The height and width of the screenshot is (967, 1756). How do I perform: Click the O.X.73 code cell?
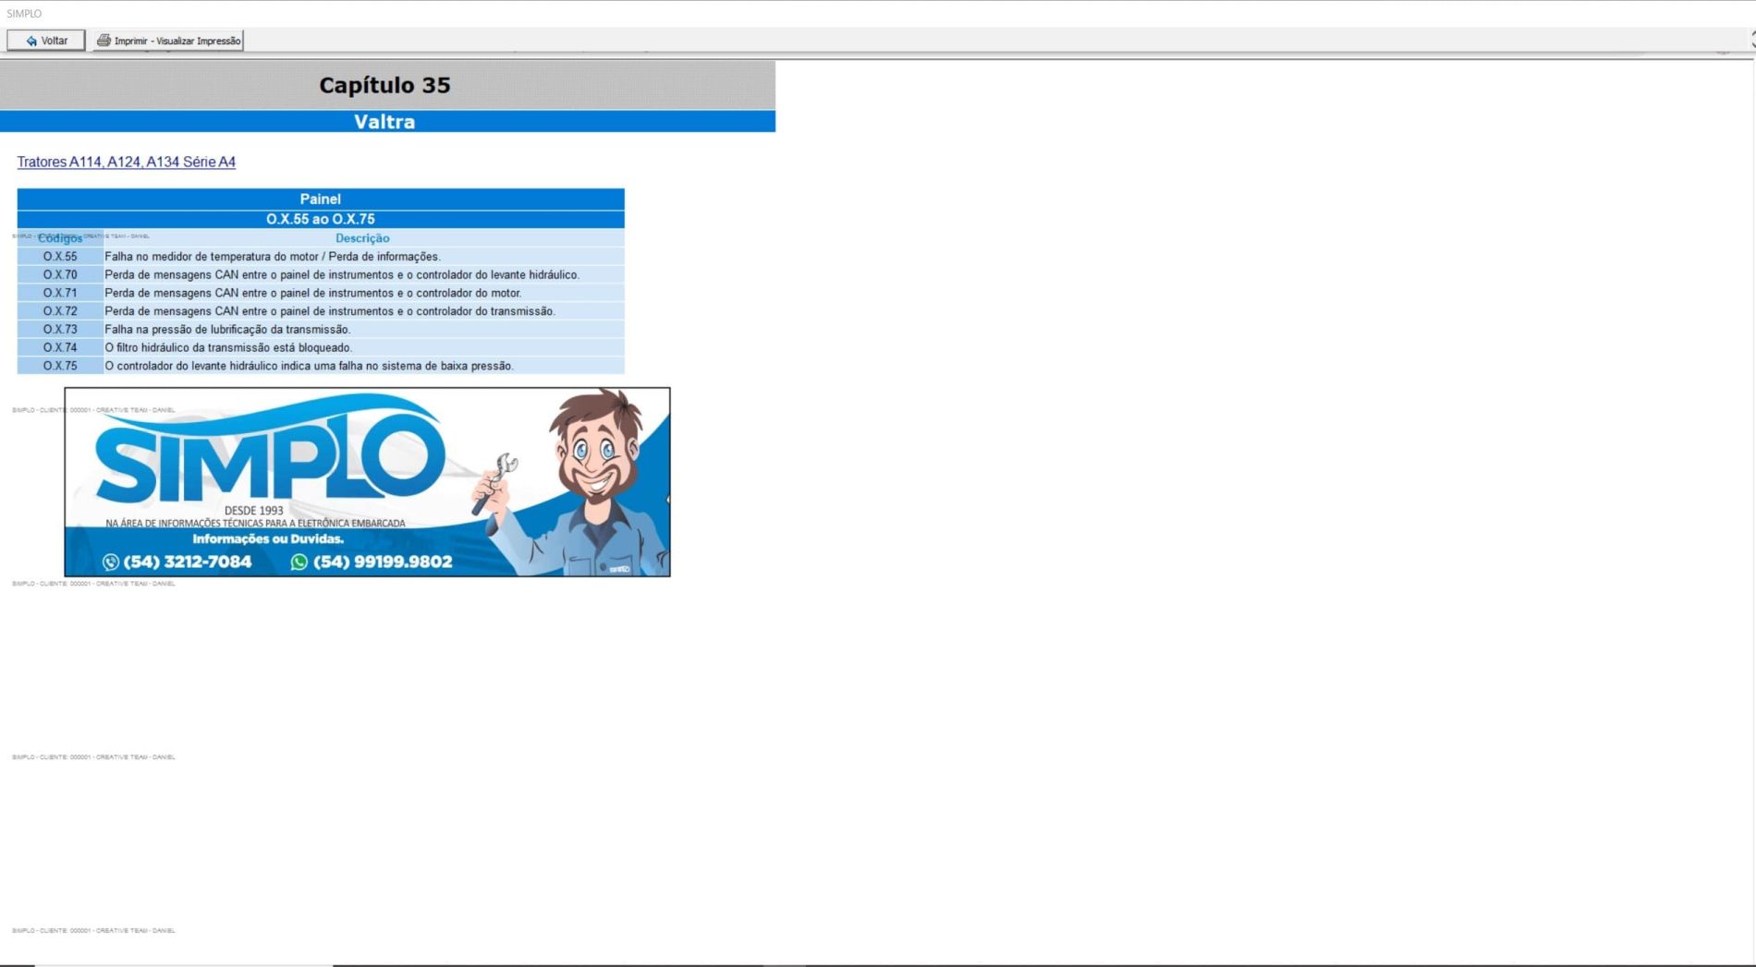(60, 330)
